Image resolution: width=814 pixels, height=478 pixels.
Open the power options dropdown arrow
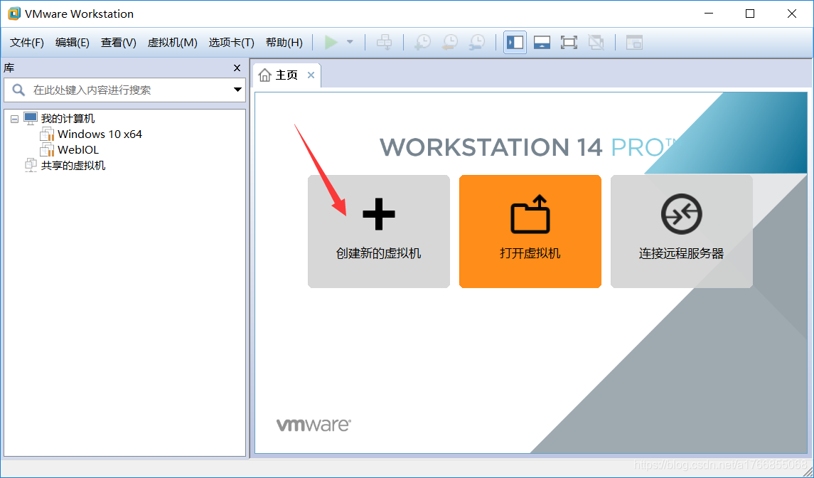[x=350, y=42]
